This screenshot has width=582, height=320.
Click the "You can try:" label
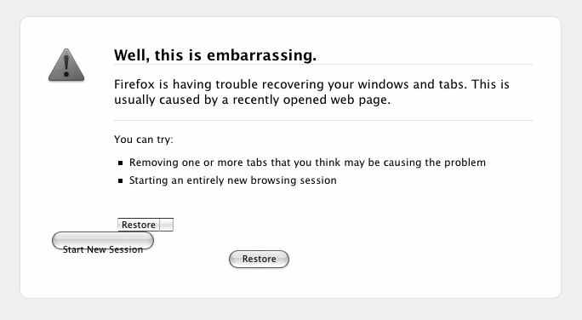[x=144, y=140]
